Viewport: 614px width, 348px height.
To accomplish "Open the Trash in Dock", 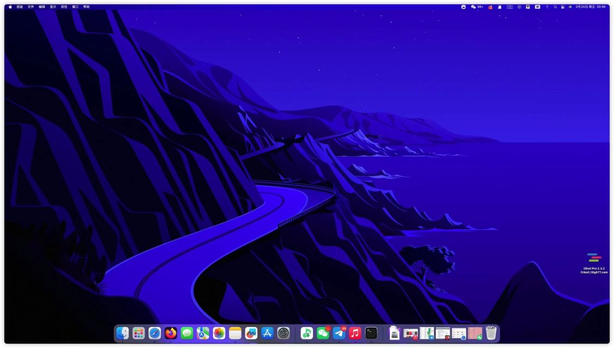I will coord(491,333).
